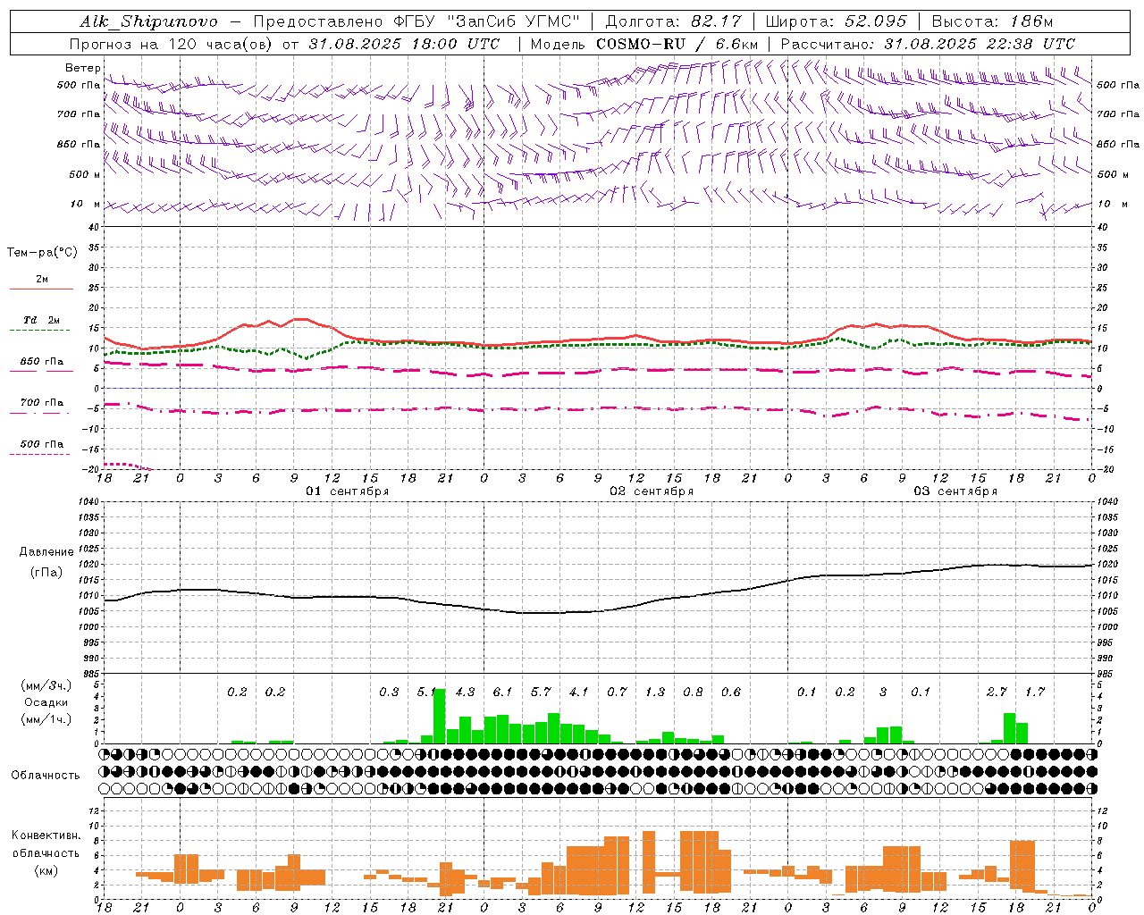Click the (мм/3ч.) precipitation unit label
Viewport: 1144px width, 915px height.
[46, 685]
